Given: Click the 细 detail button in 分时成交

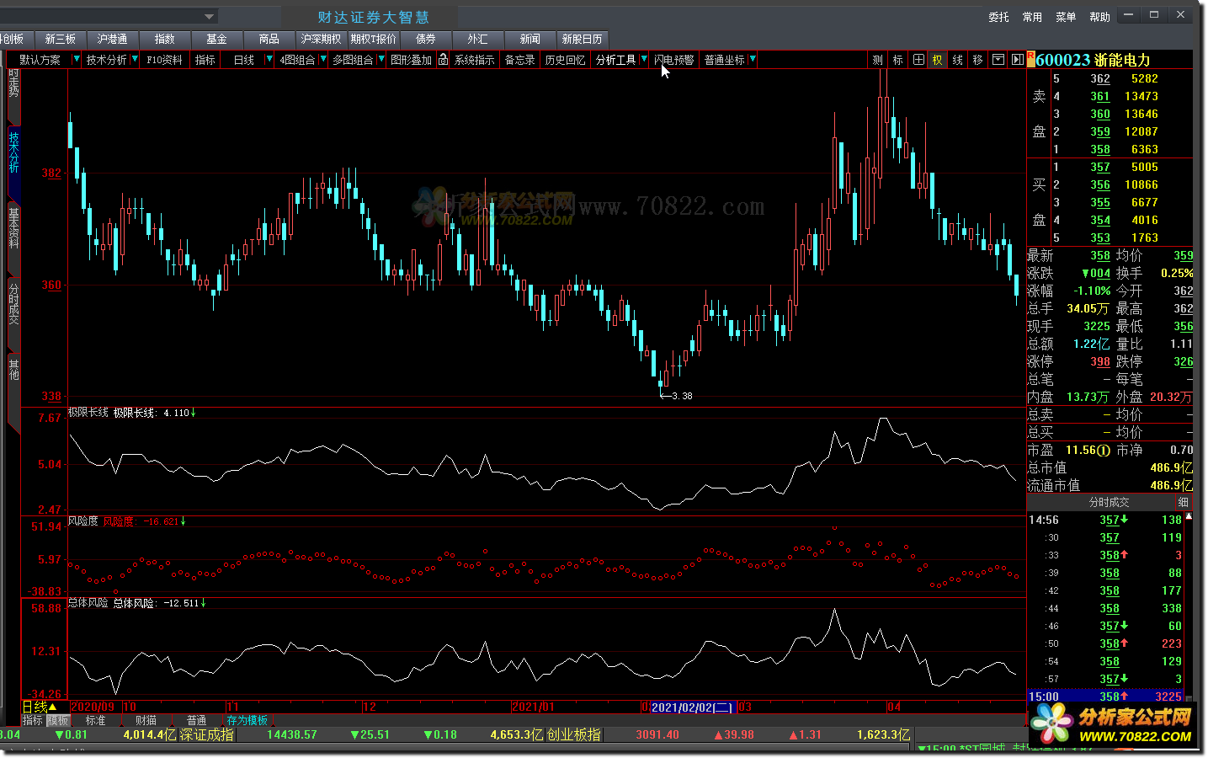Looking at the screenshot, I should [1184, 502].
